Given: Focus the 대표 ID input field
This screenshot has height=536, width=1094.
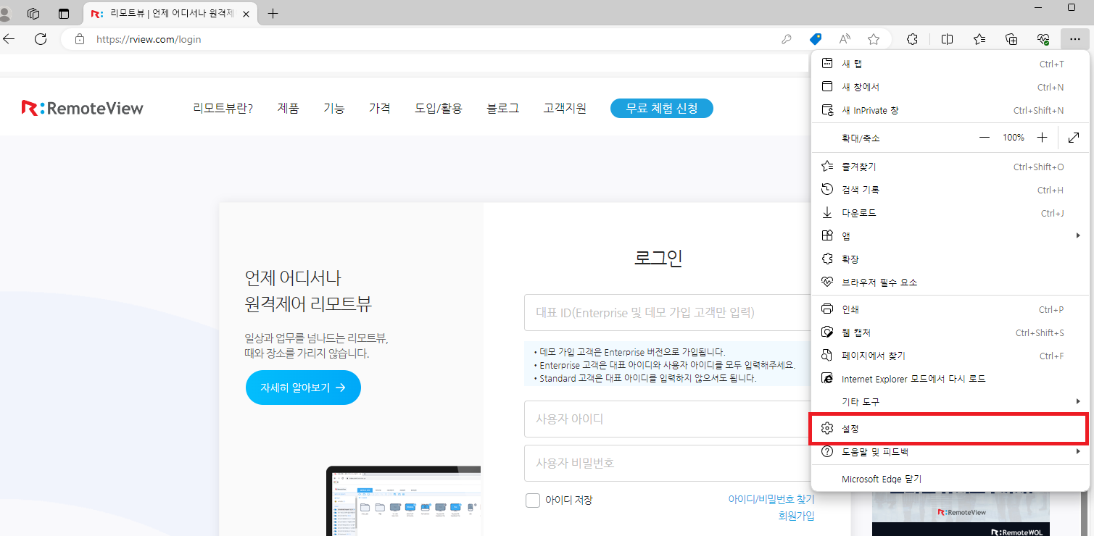Looking at the screenshot, I should (x=667, y=313).
